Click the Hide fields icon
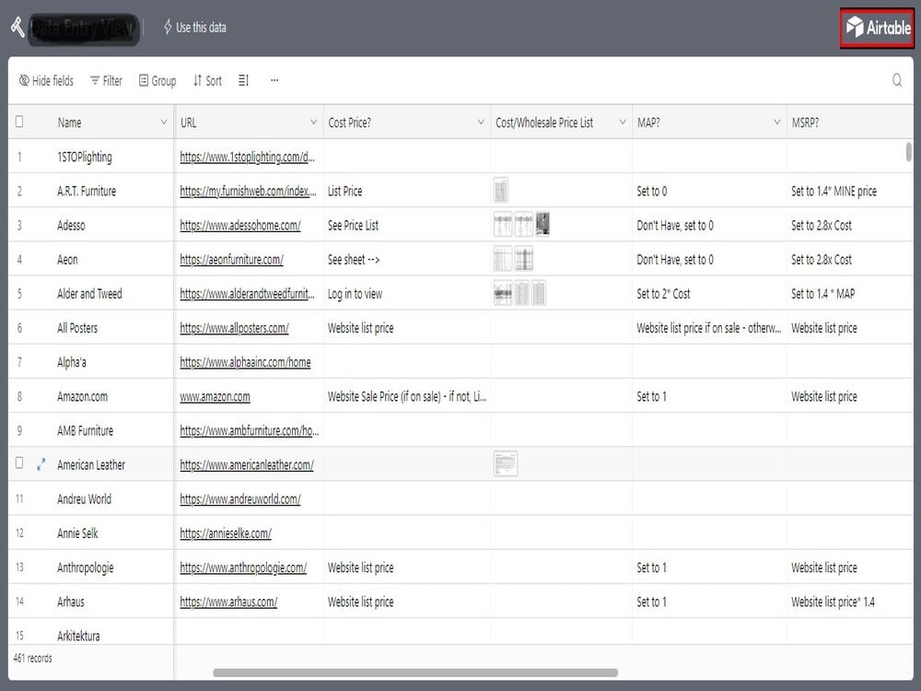 pos(24,80)
